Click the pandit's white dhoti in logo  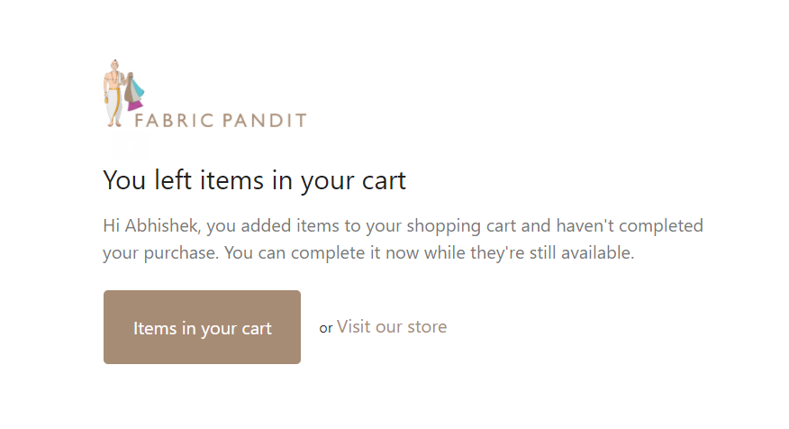pos(113,105)
